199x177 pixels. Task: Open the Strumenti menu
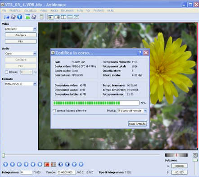tap(68, 10)
